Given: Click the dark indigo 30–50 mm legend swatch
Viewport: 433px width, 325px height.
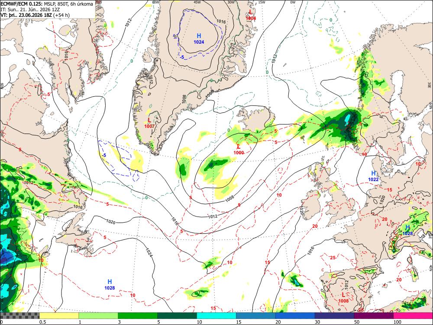Looking at the screenshot, I should coord(334,315).
